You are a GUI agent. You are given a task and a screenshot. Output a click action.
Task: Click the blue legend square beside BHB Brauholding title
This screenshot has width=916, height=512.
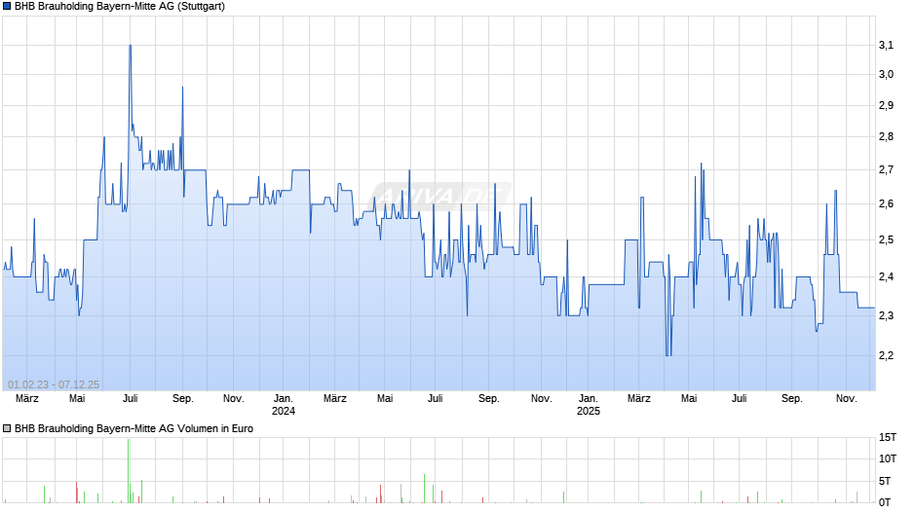tap(7, 7)
